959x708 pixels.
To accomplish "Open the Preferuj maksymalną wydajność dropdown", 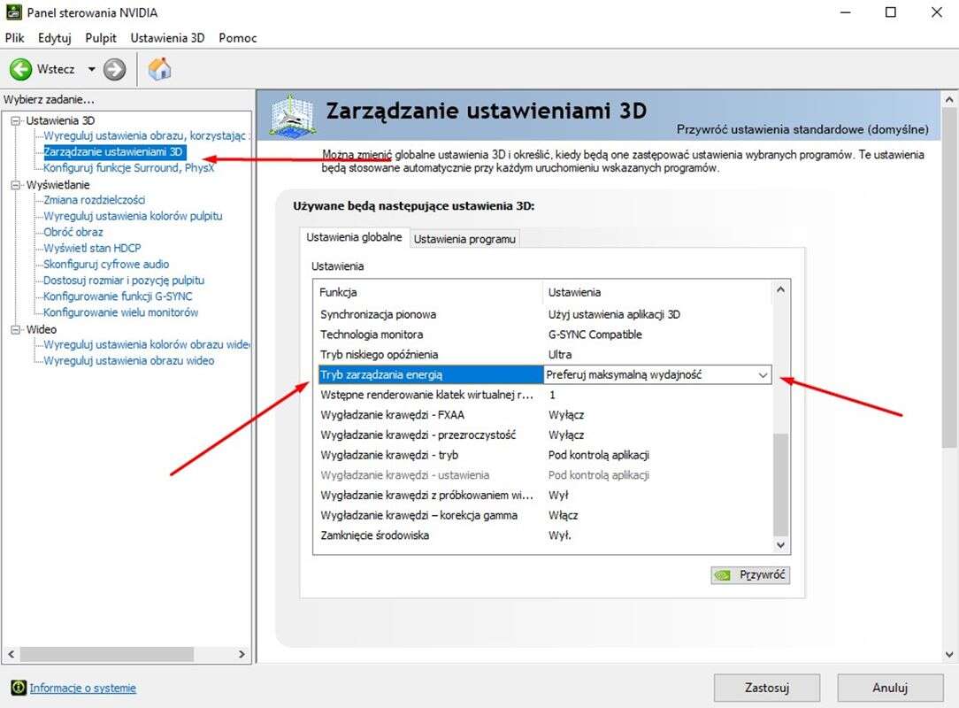I will (x=763, y=375).
